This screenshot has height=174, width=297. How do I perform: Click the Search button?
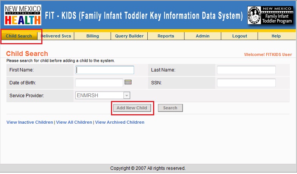[x=170, y=108]
